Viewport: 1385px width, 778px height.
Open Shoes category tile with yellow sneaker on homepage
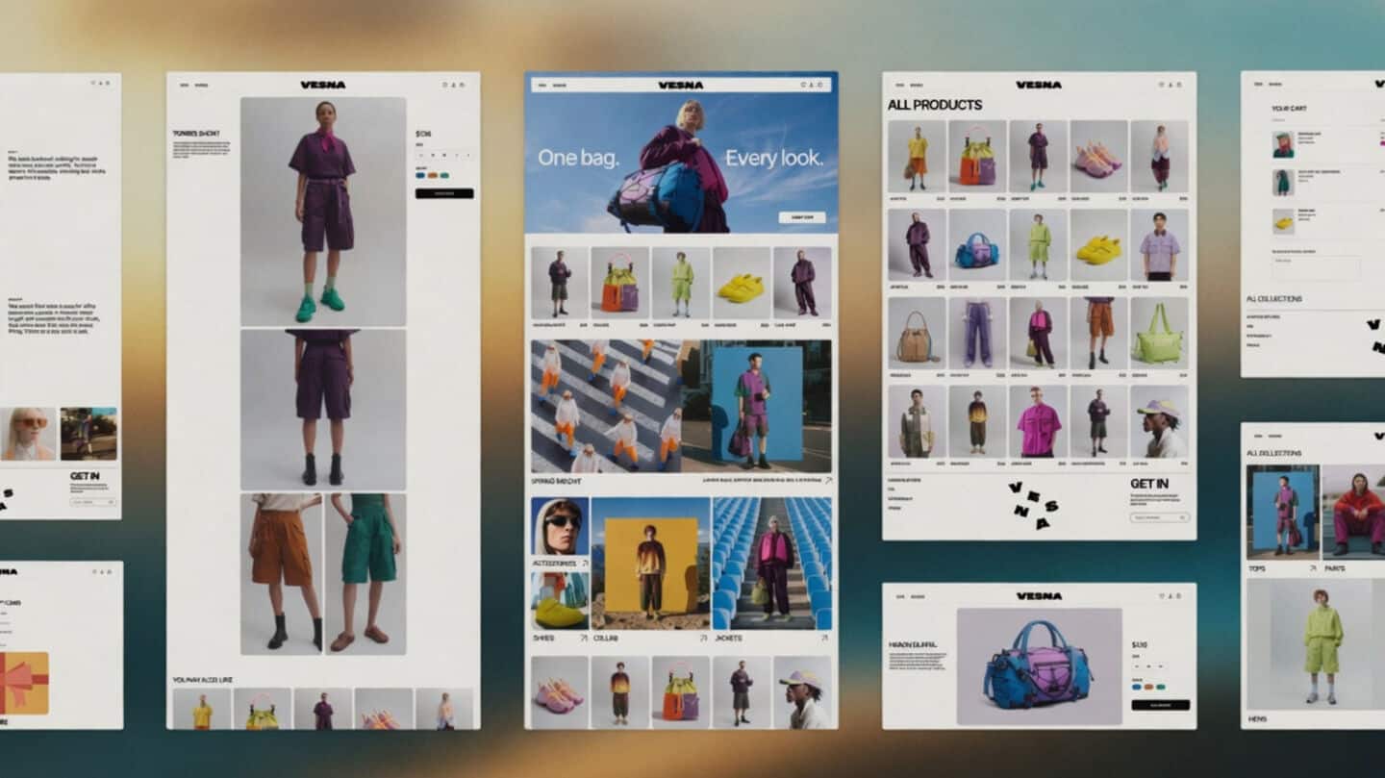click(x=560, y=601)
